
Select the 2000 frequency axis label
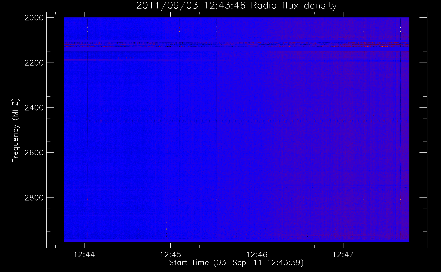[34, 18]
